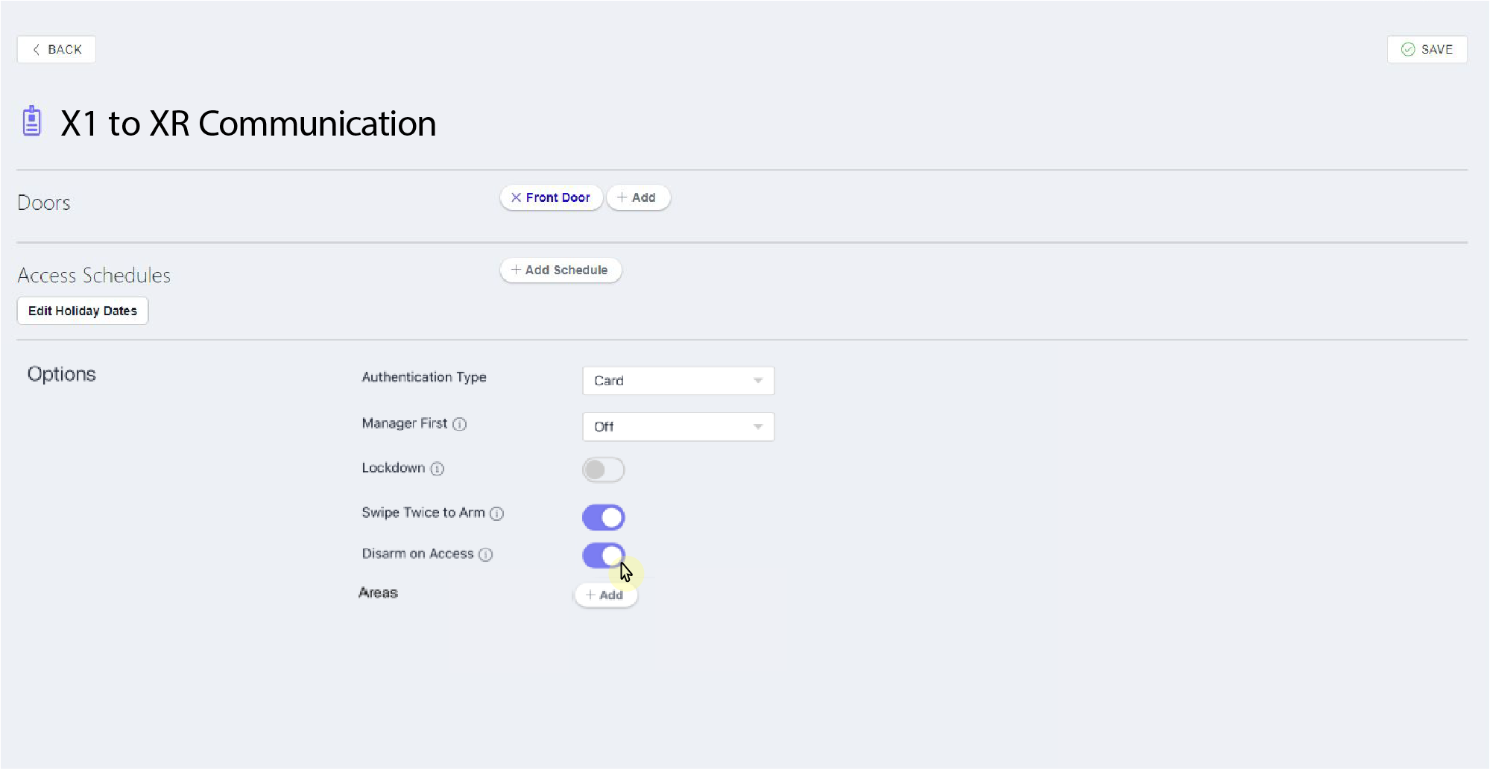
Task: Select the Front Door chip label
Action: [x=558, y=197]
